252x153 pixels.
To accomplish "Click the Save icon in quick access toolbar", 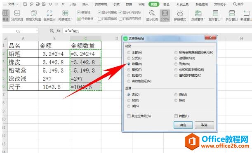I will [x=25, y=4].
